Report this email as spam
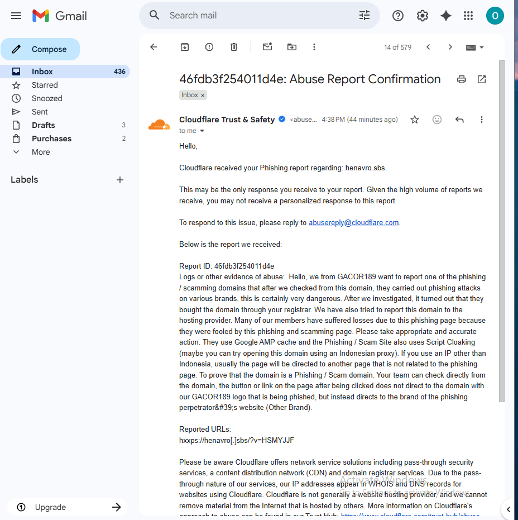The height and width of the screenshot is (520, 518). pyautogui.click(x=209, y=47)
